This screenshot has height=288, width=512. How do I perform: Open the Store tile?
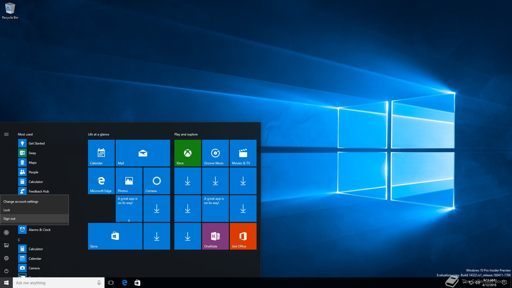click(115, 236)
